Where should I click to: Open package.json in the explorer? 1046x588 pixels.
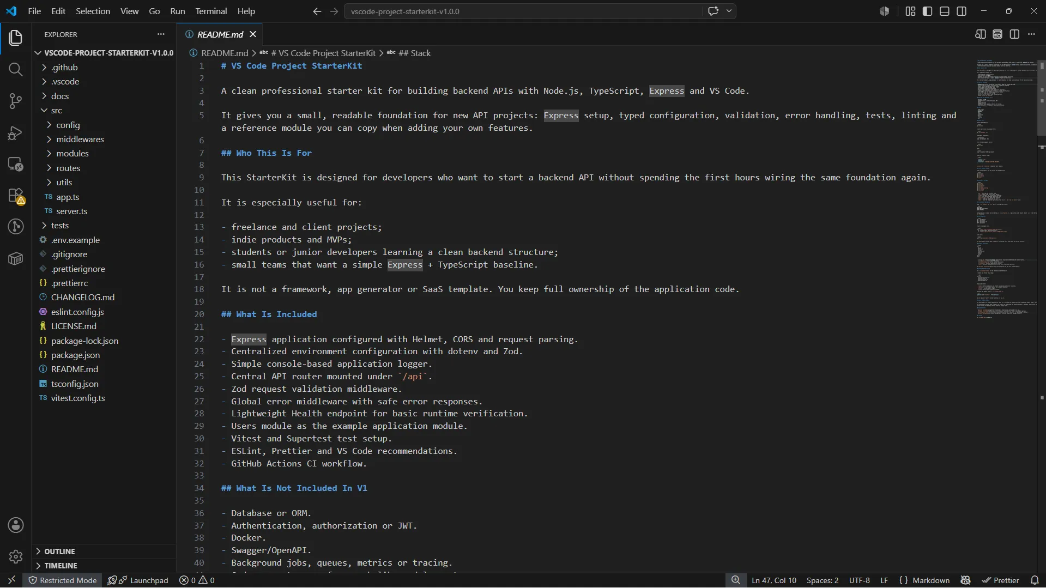pos(104,355)
